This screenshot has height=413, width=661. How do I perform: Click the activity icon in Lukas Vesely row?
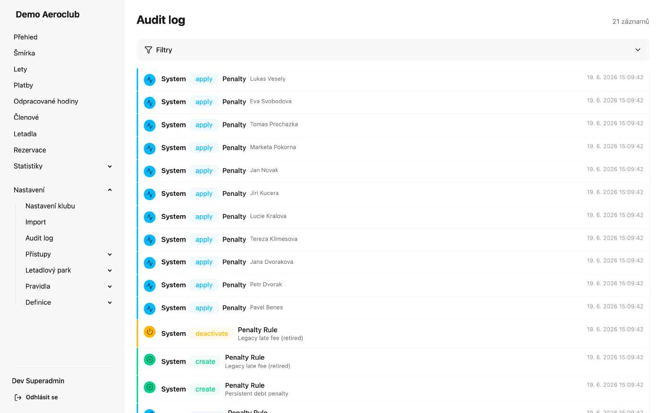(150, 79)
